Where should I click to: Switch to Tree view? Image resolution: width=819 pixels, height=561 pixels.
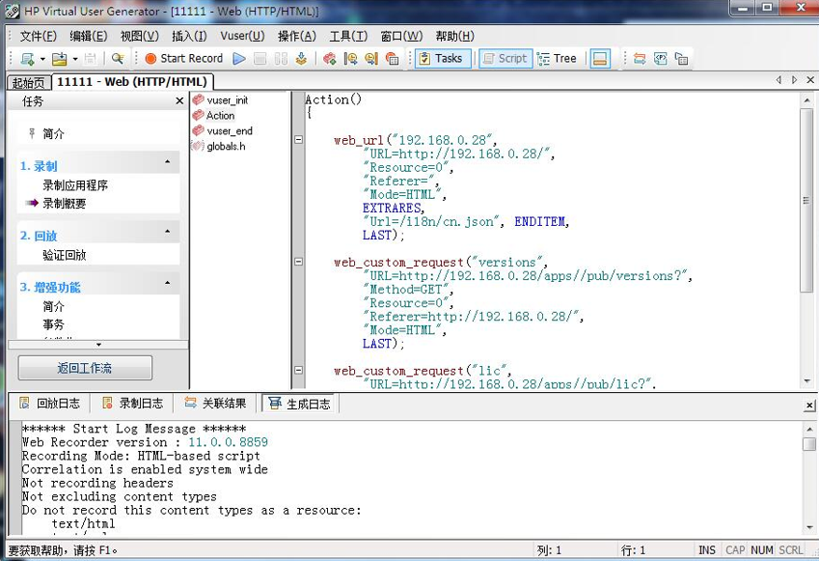tap(557, 59)
